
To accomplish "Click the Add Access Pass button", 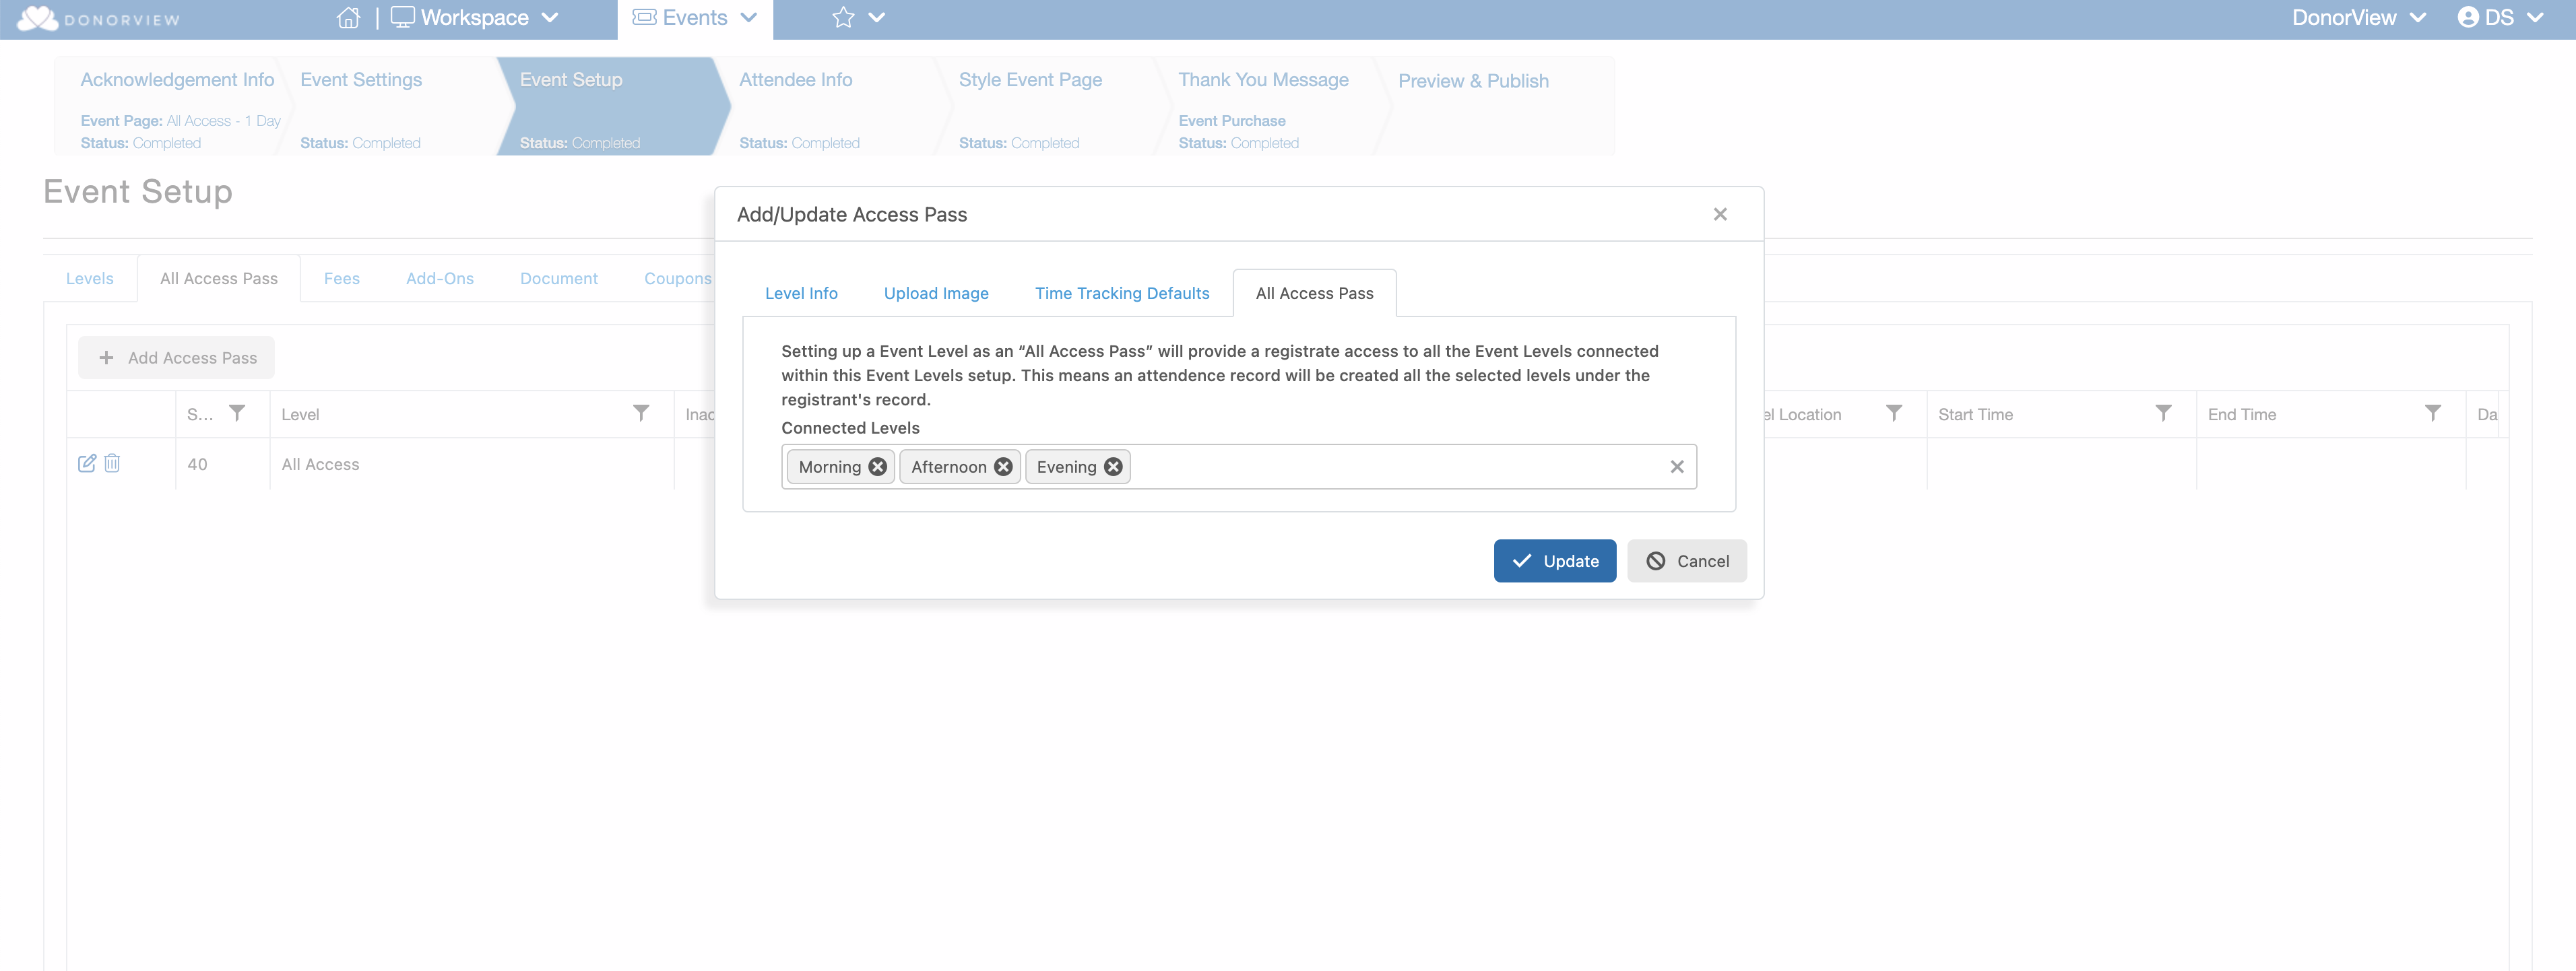I will [177, 358].
